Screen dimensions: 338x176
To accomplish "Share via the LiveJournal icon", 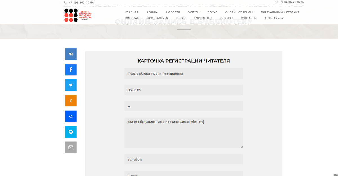I will 71,132.
